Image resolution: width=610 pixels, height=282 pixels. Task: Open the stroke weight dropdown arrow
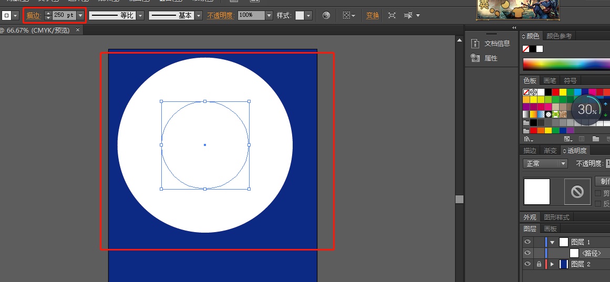(80, 16)
